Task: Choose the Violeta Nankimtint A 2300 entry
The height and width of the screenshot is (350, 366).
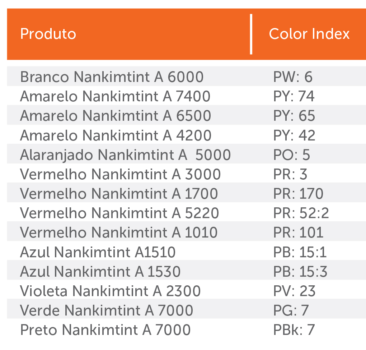Action: click(x=110, y=291)
